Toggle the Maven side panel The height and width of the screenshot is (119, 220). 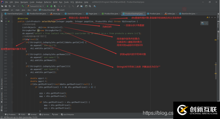pos(218,24)
